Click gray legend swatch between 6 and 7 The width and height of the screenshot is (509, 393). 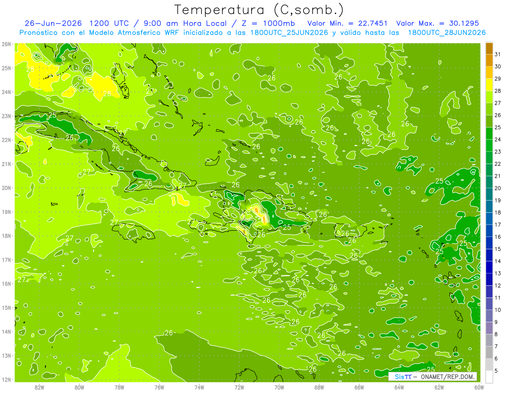[x=489, y=352]
